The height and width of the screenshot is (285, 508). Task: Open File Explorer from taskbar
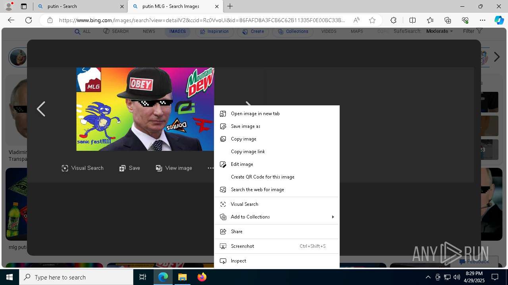tap(182, 277)
